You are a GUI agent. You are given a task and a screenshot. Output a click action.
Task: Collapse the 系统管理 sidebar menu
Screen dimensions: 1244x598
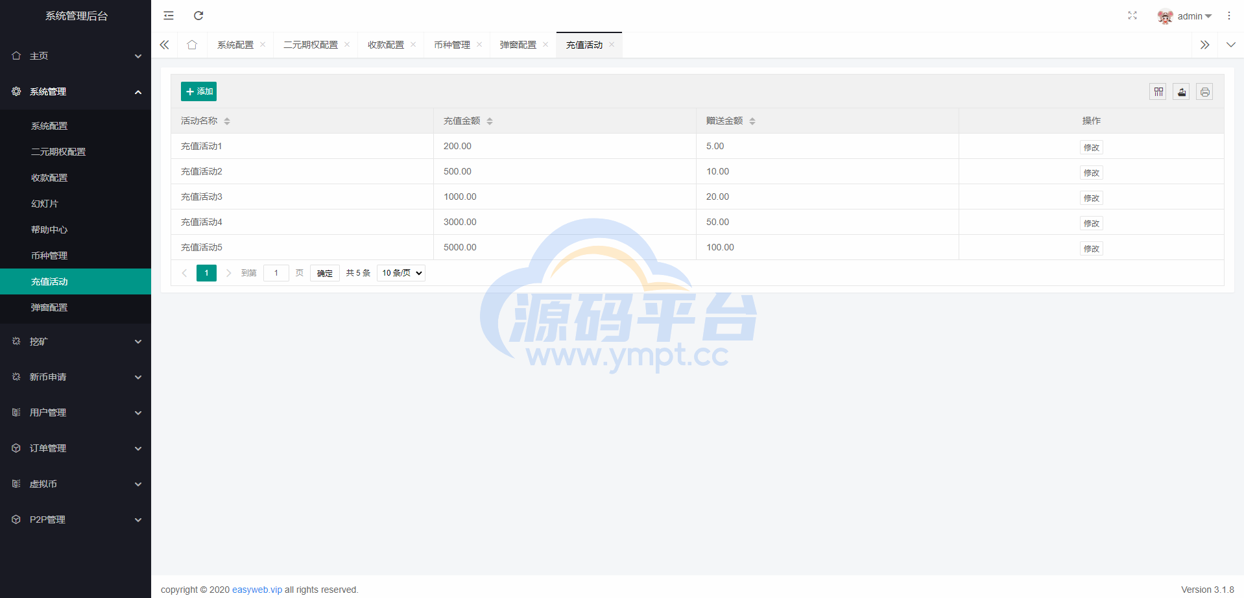pos(75,91)
